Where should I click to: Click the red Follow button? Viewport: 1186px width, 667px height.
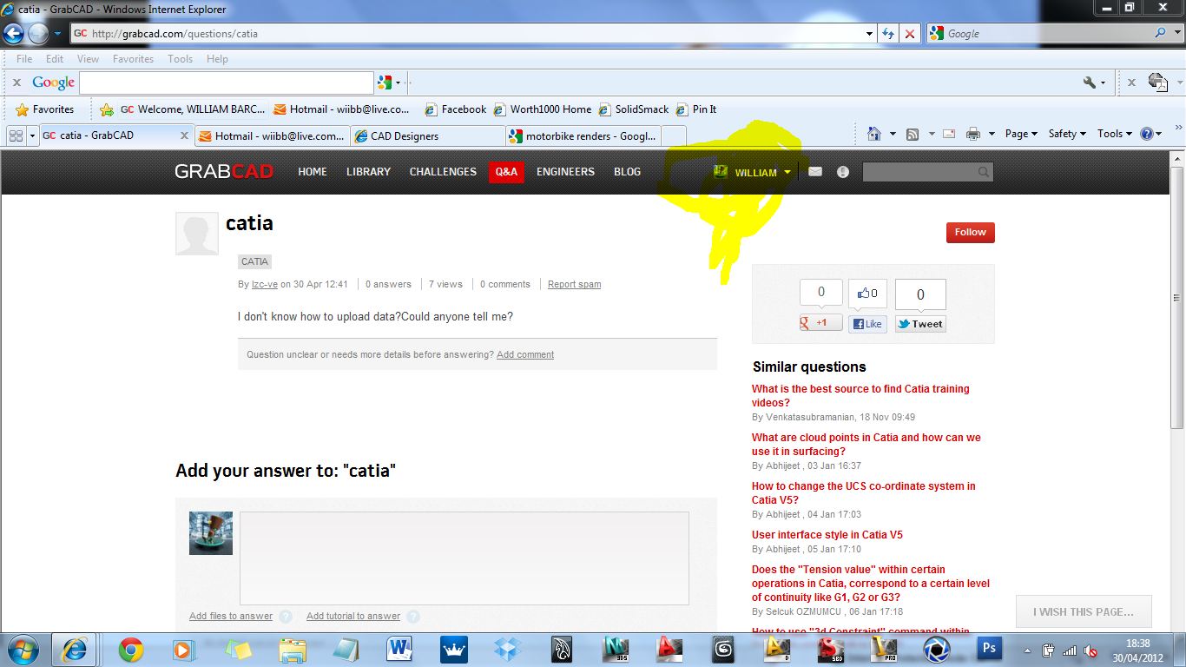click(x=970, y=233)
